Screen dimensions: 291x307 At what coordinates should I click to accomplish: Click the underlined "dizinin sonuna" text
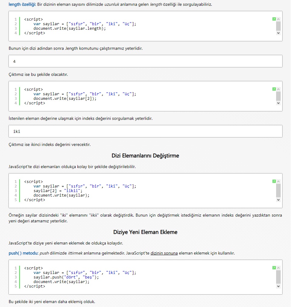tap(164, 253)
